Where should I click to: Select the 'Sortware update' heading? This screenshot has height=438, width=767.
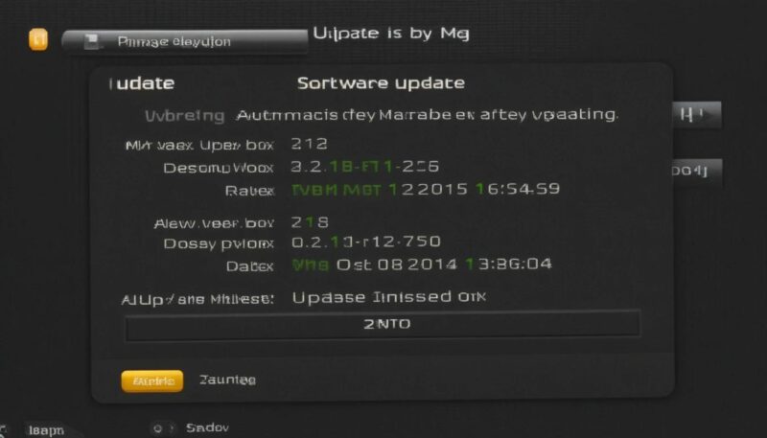[381, 83]
